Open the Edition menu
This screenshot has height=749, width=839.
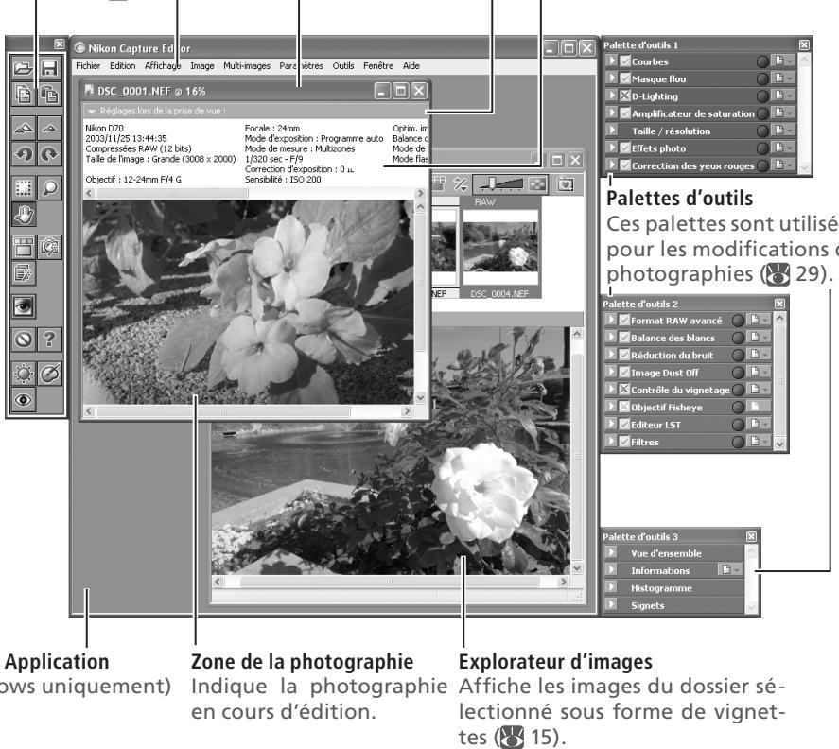click(123, 66)
